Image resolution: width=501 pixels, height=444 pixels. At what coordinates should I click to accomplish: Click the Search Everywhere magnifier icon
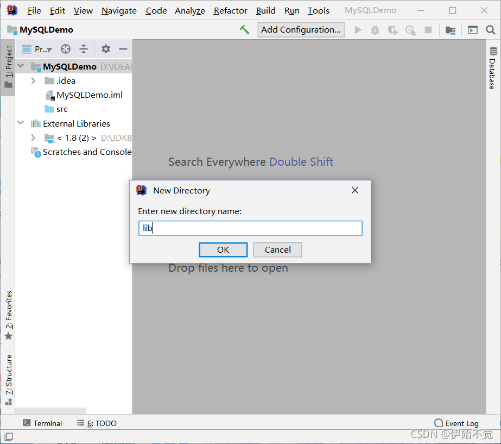coord(491,30)
